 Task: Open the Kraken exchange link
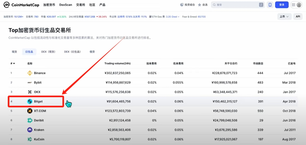coord(39,130)
